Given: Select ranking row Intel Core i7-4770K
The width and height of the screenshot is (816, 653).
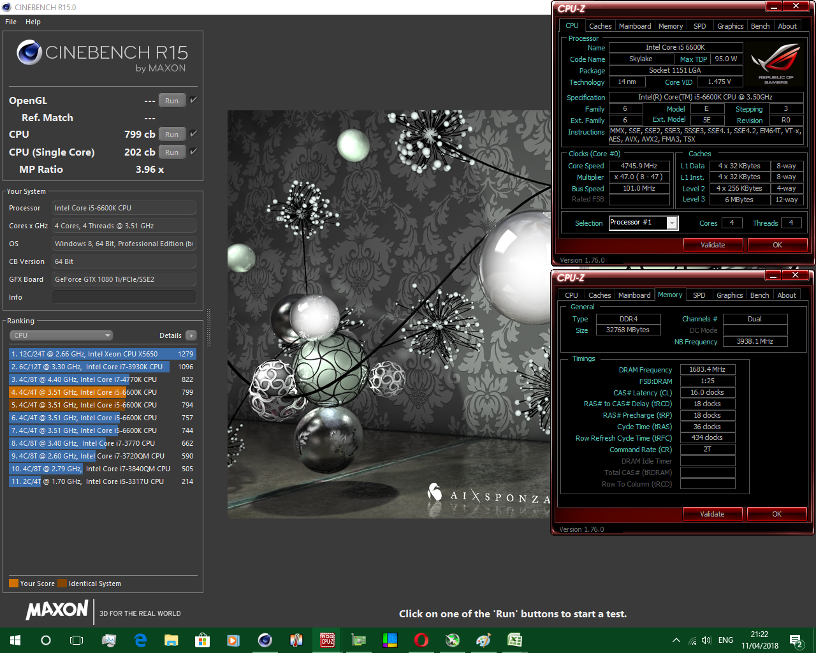Looking at the screenshot, I should point(102,379).
